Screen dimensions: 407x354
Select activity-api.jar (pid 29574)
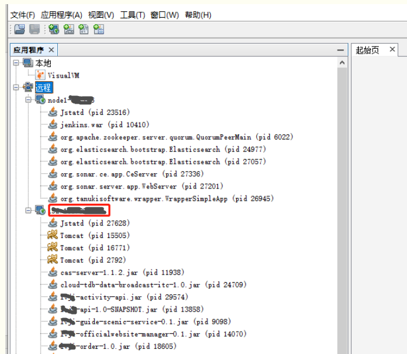124,297
